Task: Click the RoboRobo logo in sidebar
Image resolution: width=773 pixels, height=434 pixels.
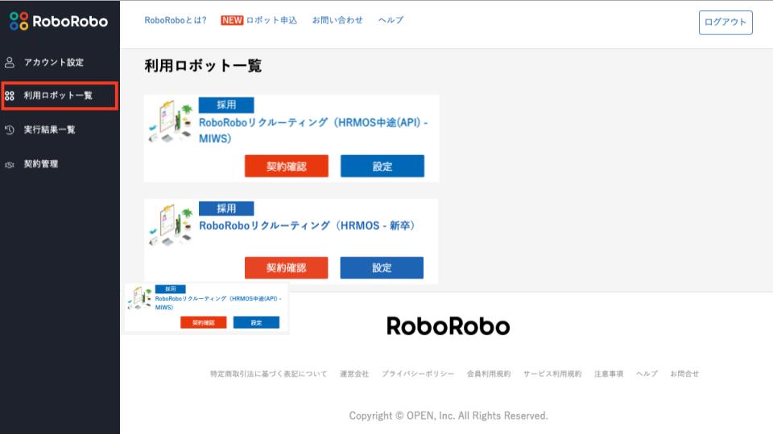Action: 59,21
